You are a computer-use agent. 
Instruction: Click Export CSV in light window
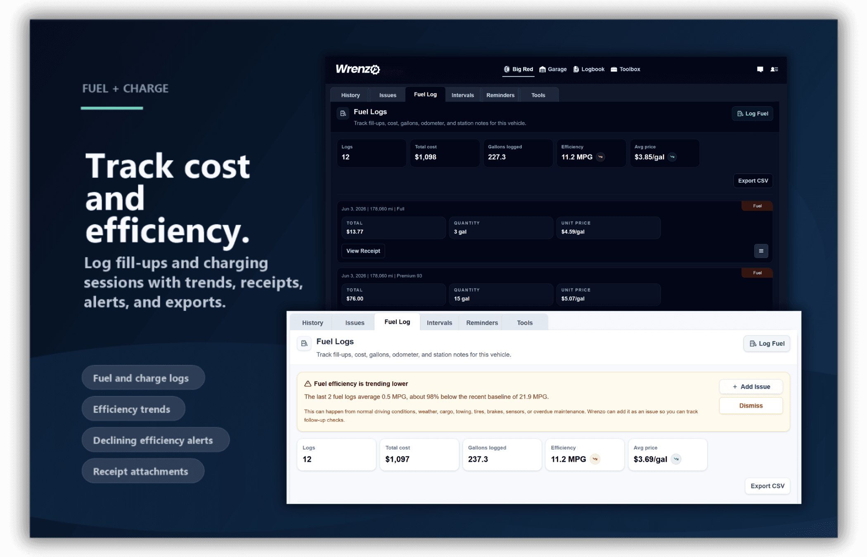(x=768, y=486)
